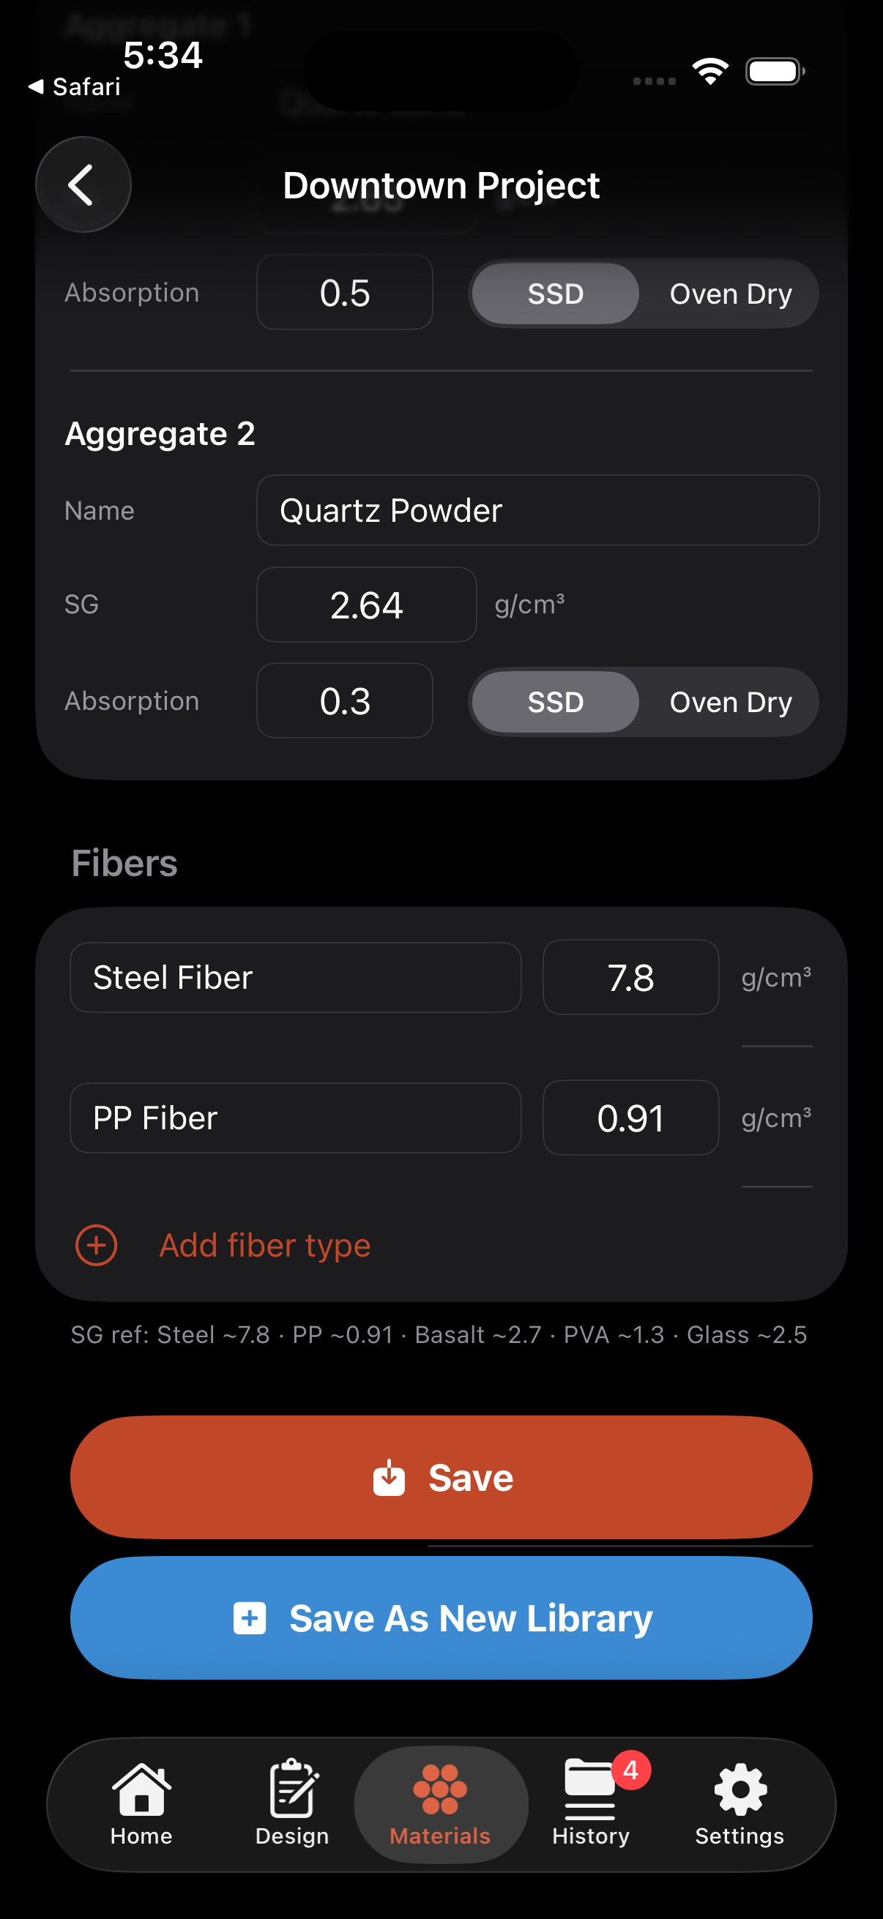Screen dimensions: 883x1919
Task: Edit PP Fiber density 0.91 field
Action: [x=630, y=1118]
